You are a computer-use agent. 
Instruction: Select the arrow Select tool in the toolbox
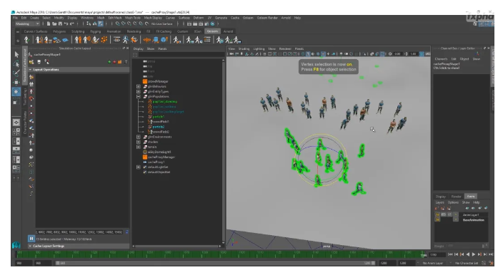(x=16, y=54)
